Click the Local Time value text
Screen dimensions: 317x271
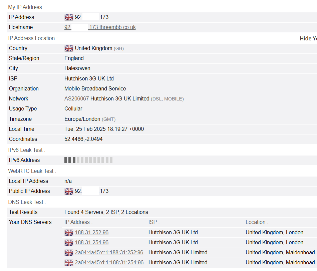coord(104,129)
